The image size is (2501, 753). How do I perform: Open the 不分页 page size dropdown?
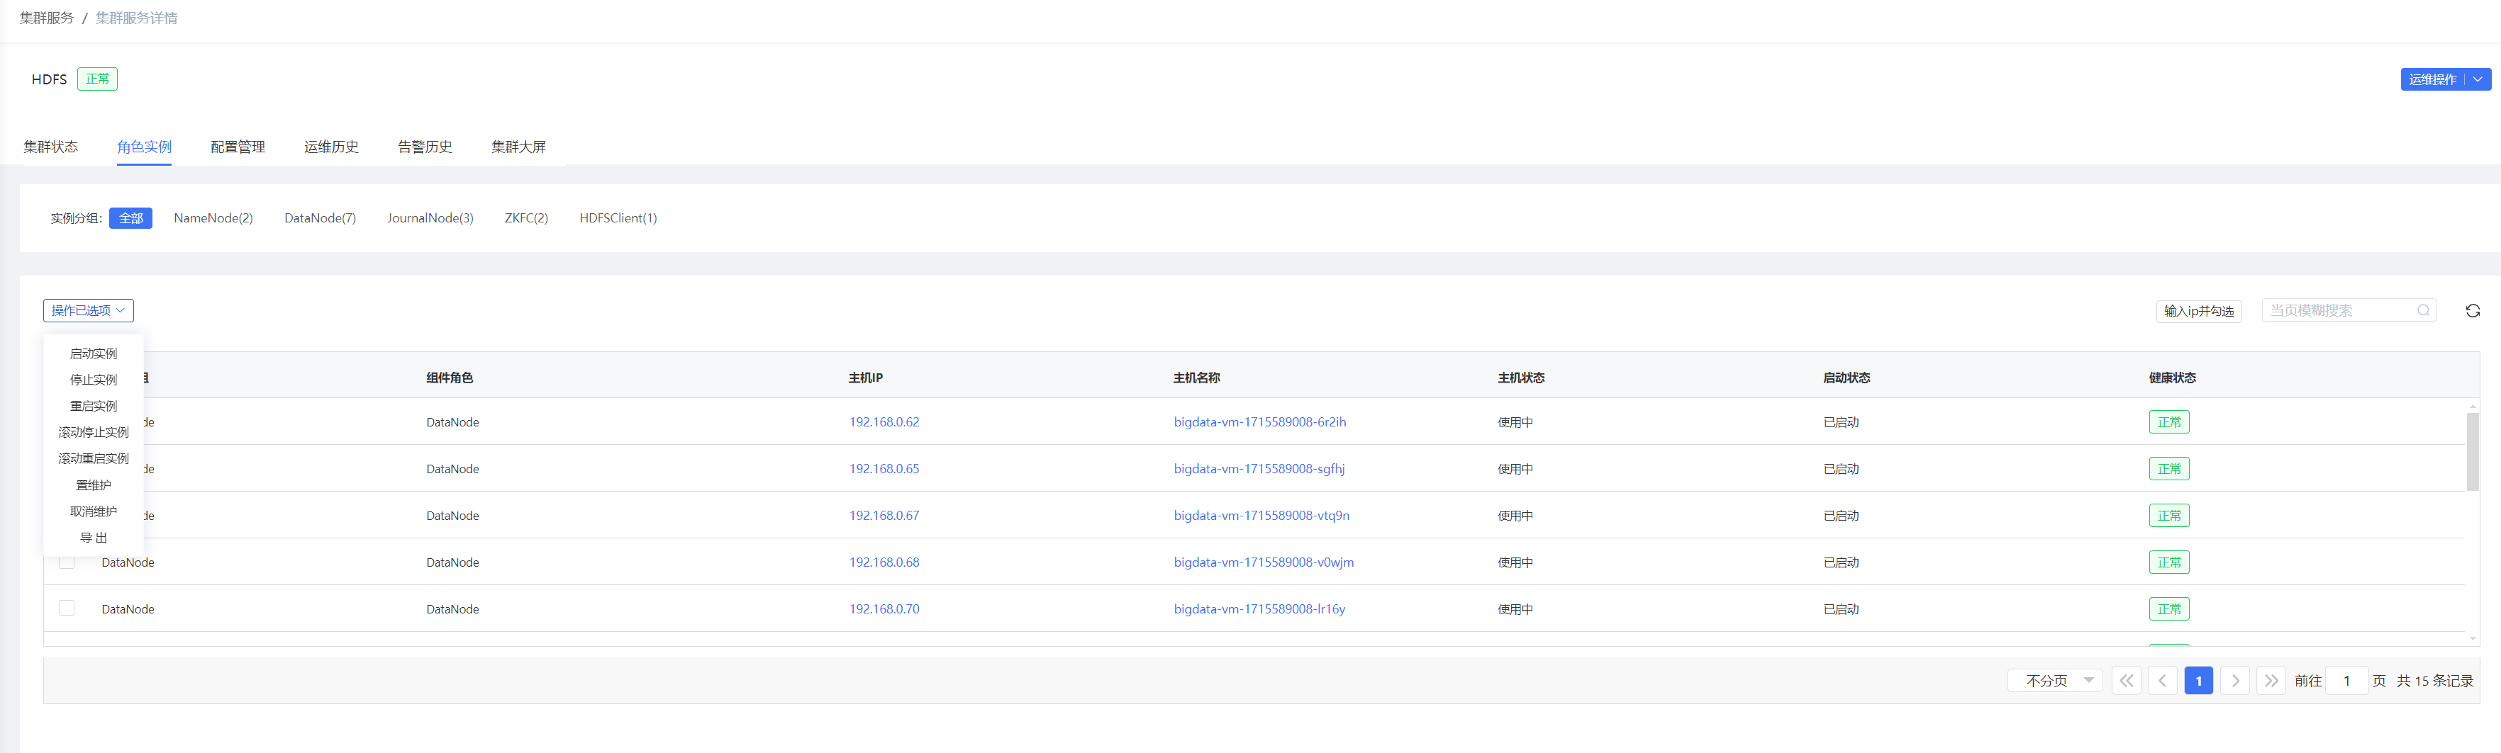pyautogui.click(x=2054, y=680)
